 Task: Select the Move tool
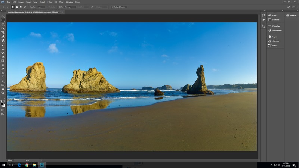coord(3,16)
